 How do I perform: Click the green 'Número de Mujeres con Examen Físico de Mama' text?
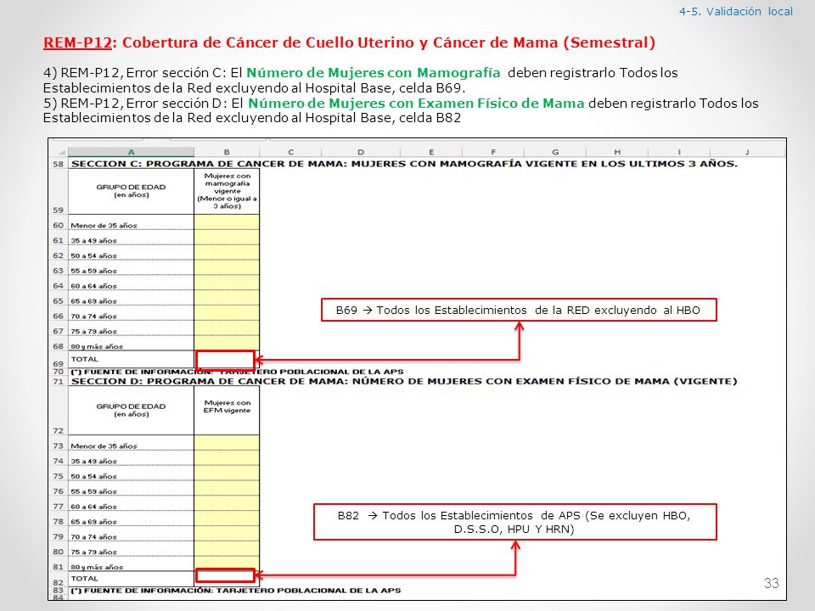point(416,103)
